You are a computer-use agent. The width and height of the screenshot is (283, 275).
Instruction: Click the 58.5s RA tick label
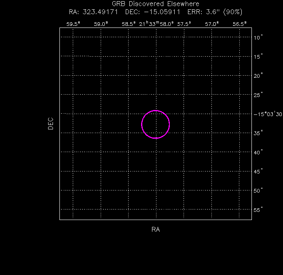tap(129, 24)
